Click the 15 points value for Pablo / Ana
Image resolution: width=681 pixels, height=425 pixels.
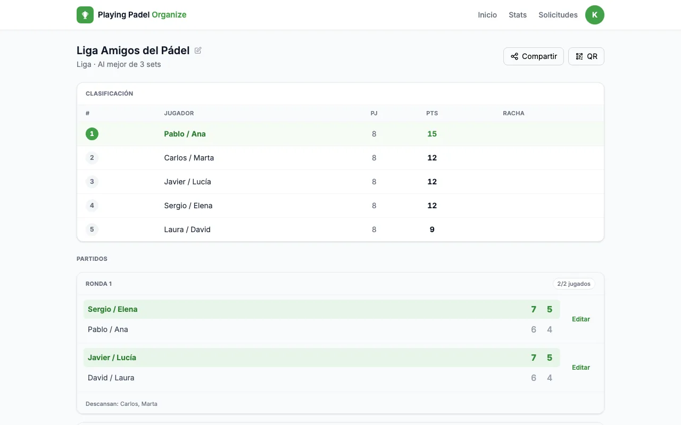coord(432,134)
